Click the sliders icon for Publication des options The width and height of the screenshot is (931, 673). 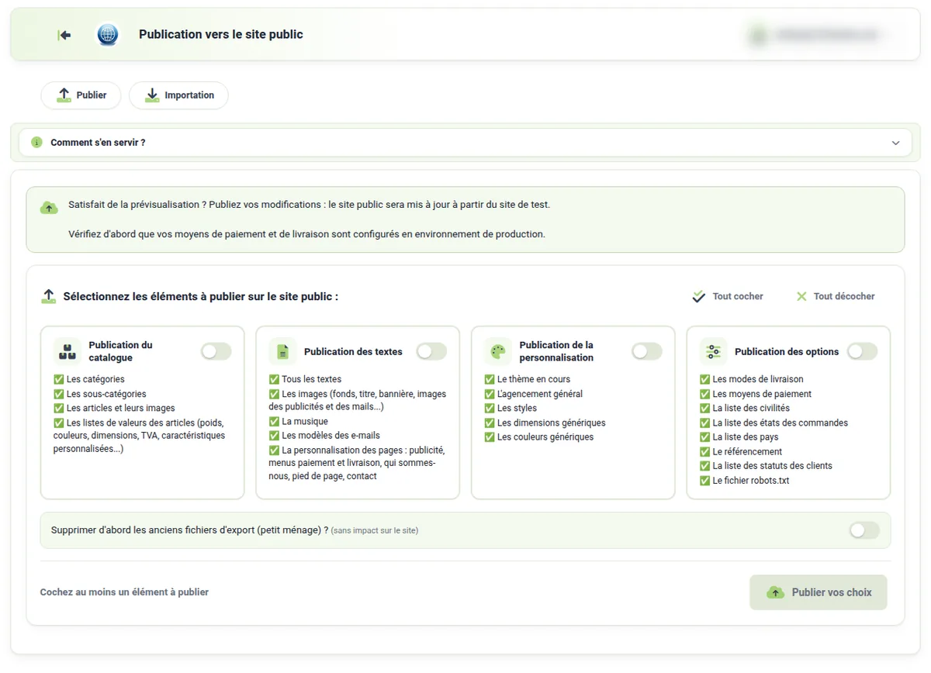[x=713, y=351]
